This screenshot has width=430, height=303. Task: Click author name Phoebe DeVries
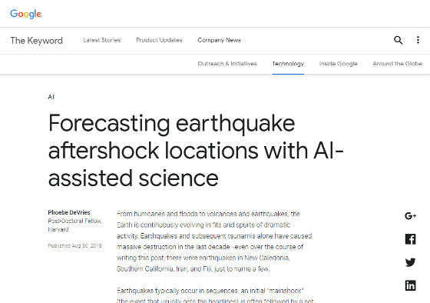tap(69, 212)
